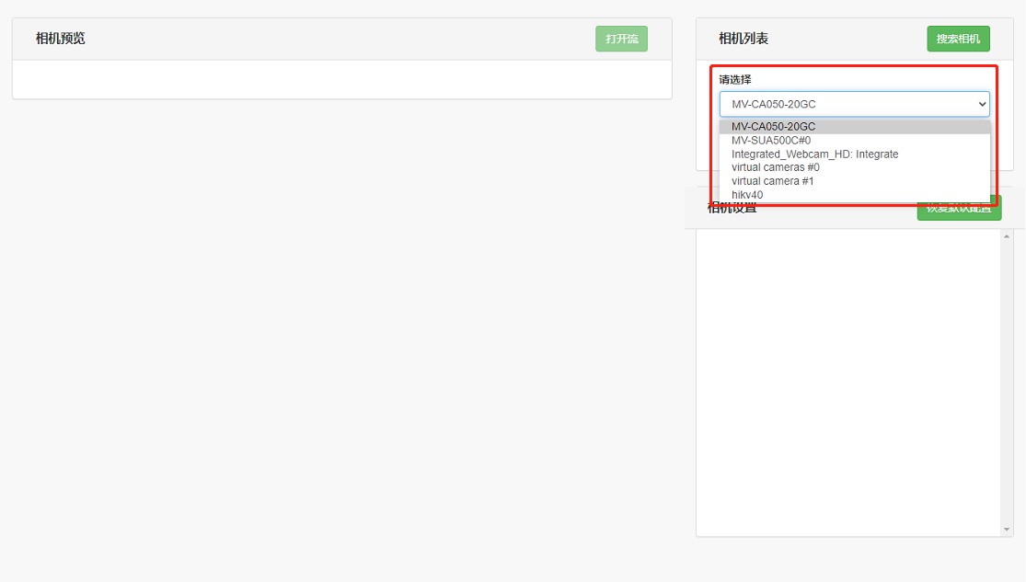Click the 相机预览 panel heading

point(61,39)
